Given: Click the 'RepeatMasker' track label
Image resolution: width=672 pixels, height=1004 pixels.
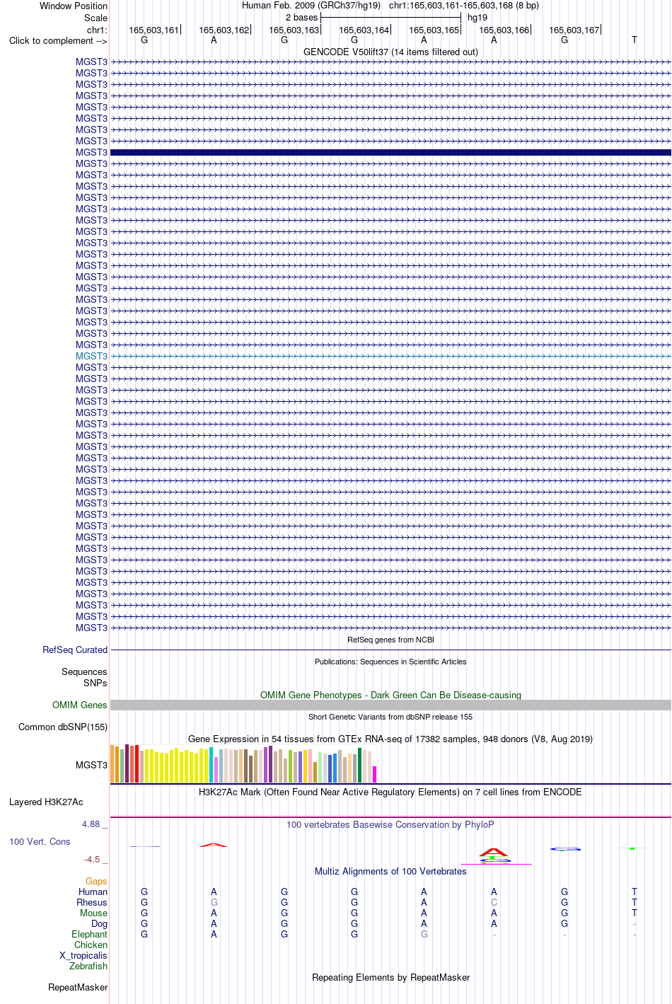Looking at the screenshot, I should click(78, 987).
